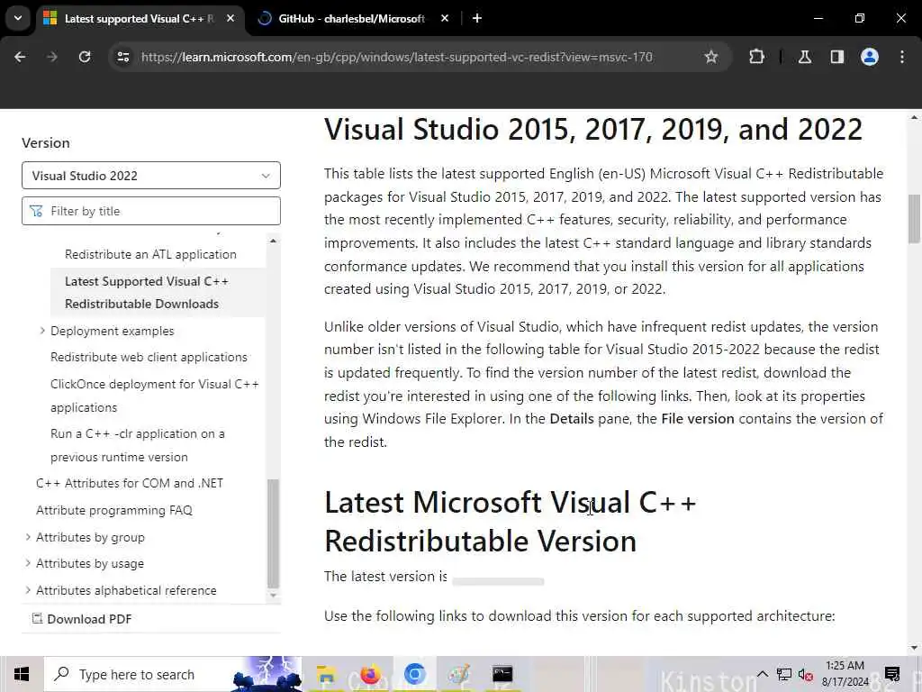Open File Explorer from taskbar
Image resolution: width=922 pixels, height=692 pixels.
coord(326,674)
